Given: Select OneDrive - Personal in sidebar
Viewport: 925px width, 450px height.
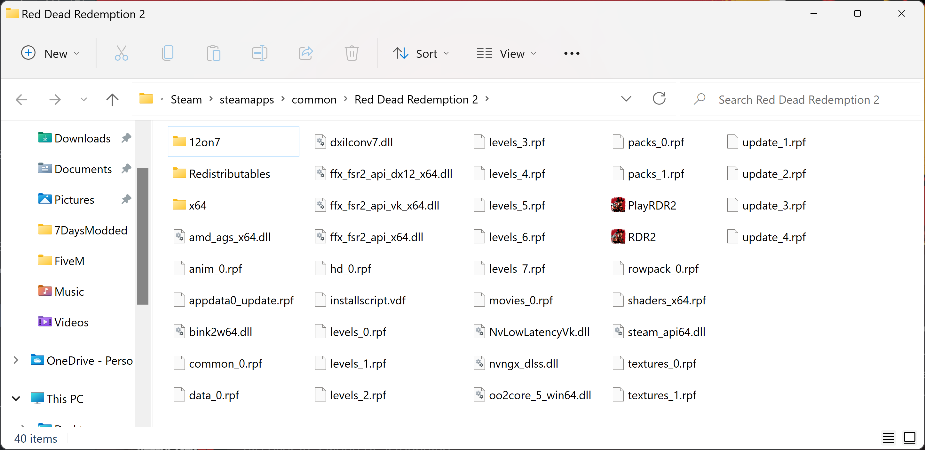Looking at the screenshot, I should pos(82,360).
